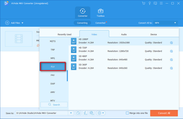Choose SWF in the format list
The height and width of the screenshot is (119, 183).
coord(53,84)
